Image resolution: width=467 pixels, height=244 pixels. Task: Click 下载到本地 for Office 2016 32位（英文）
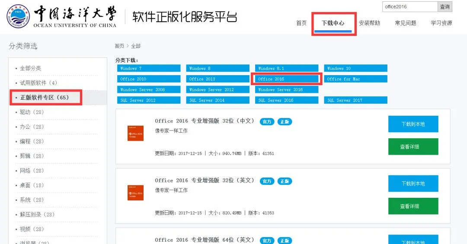coord(413,183)
